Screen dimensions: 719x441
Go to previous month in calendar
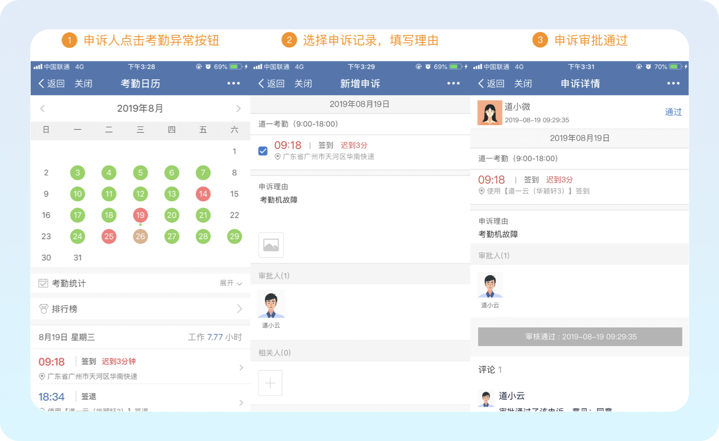43,109
